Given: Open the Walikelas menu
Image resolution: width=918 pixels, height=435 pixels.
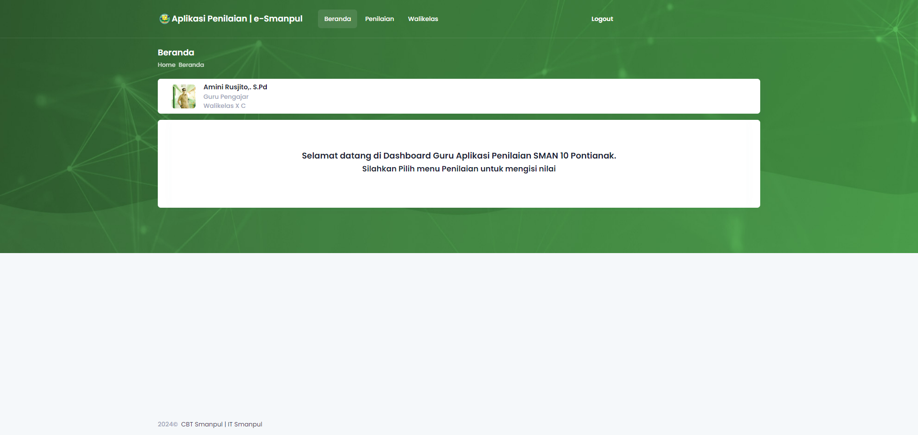Looking at the screenshot, I should point(423,19).
